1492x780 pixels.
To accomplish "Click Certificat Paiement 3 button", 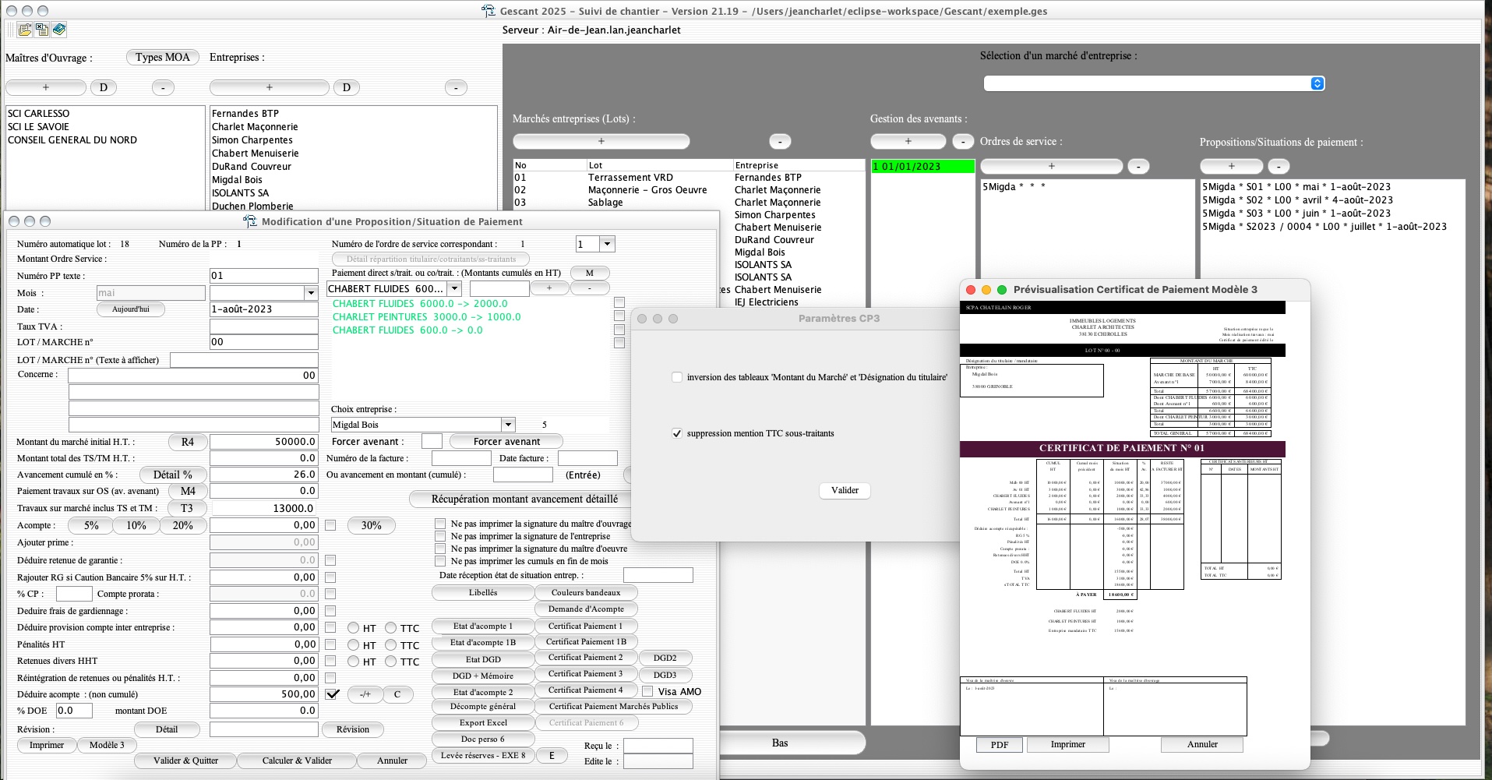I will (585, 673).
